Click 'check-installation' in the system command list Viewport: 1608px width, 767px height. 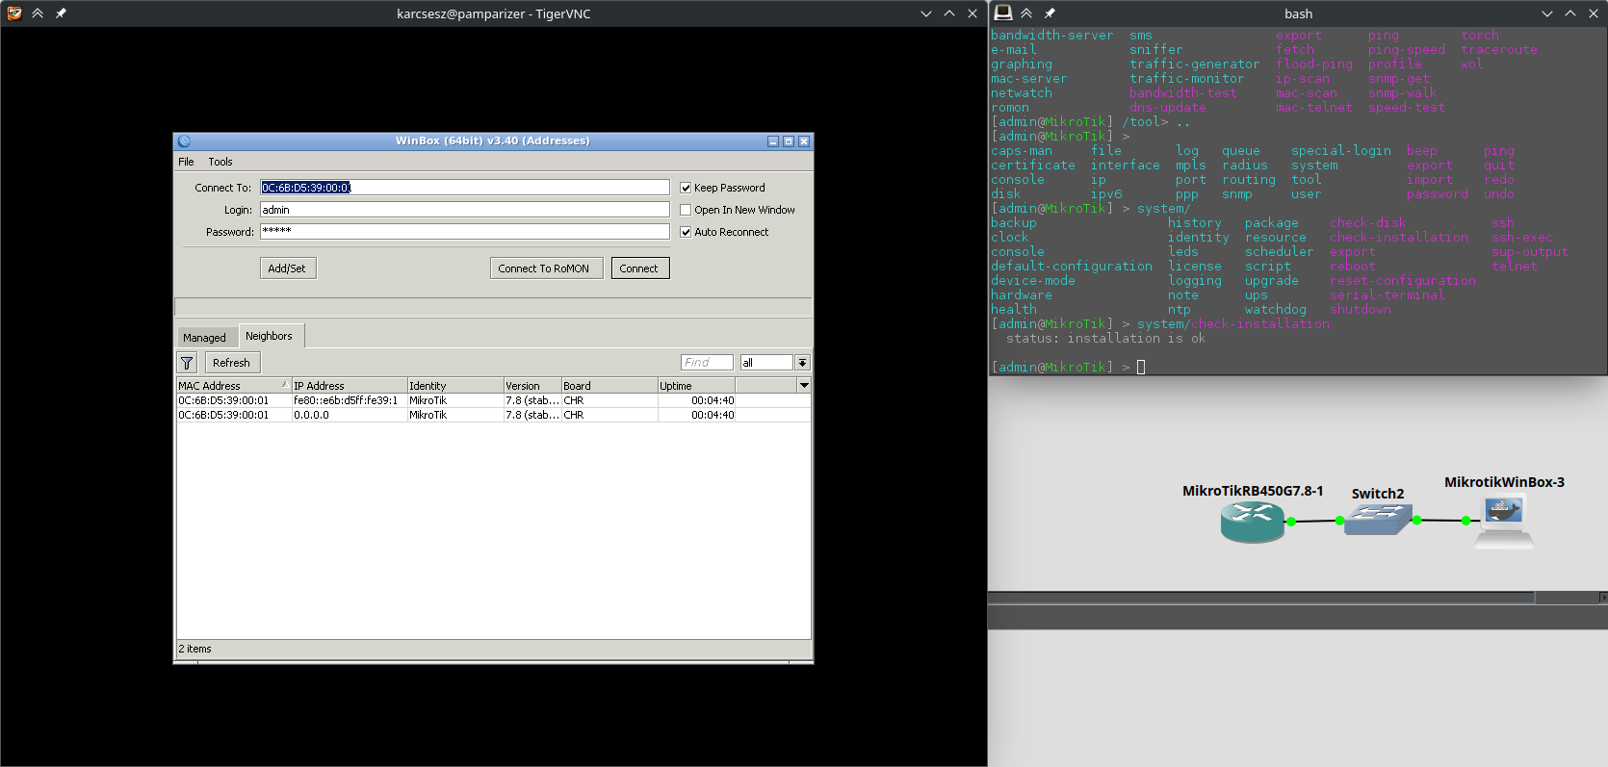[x=1399, y=237]
